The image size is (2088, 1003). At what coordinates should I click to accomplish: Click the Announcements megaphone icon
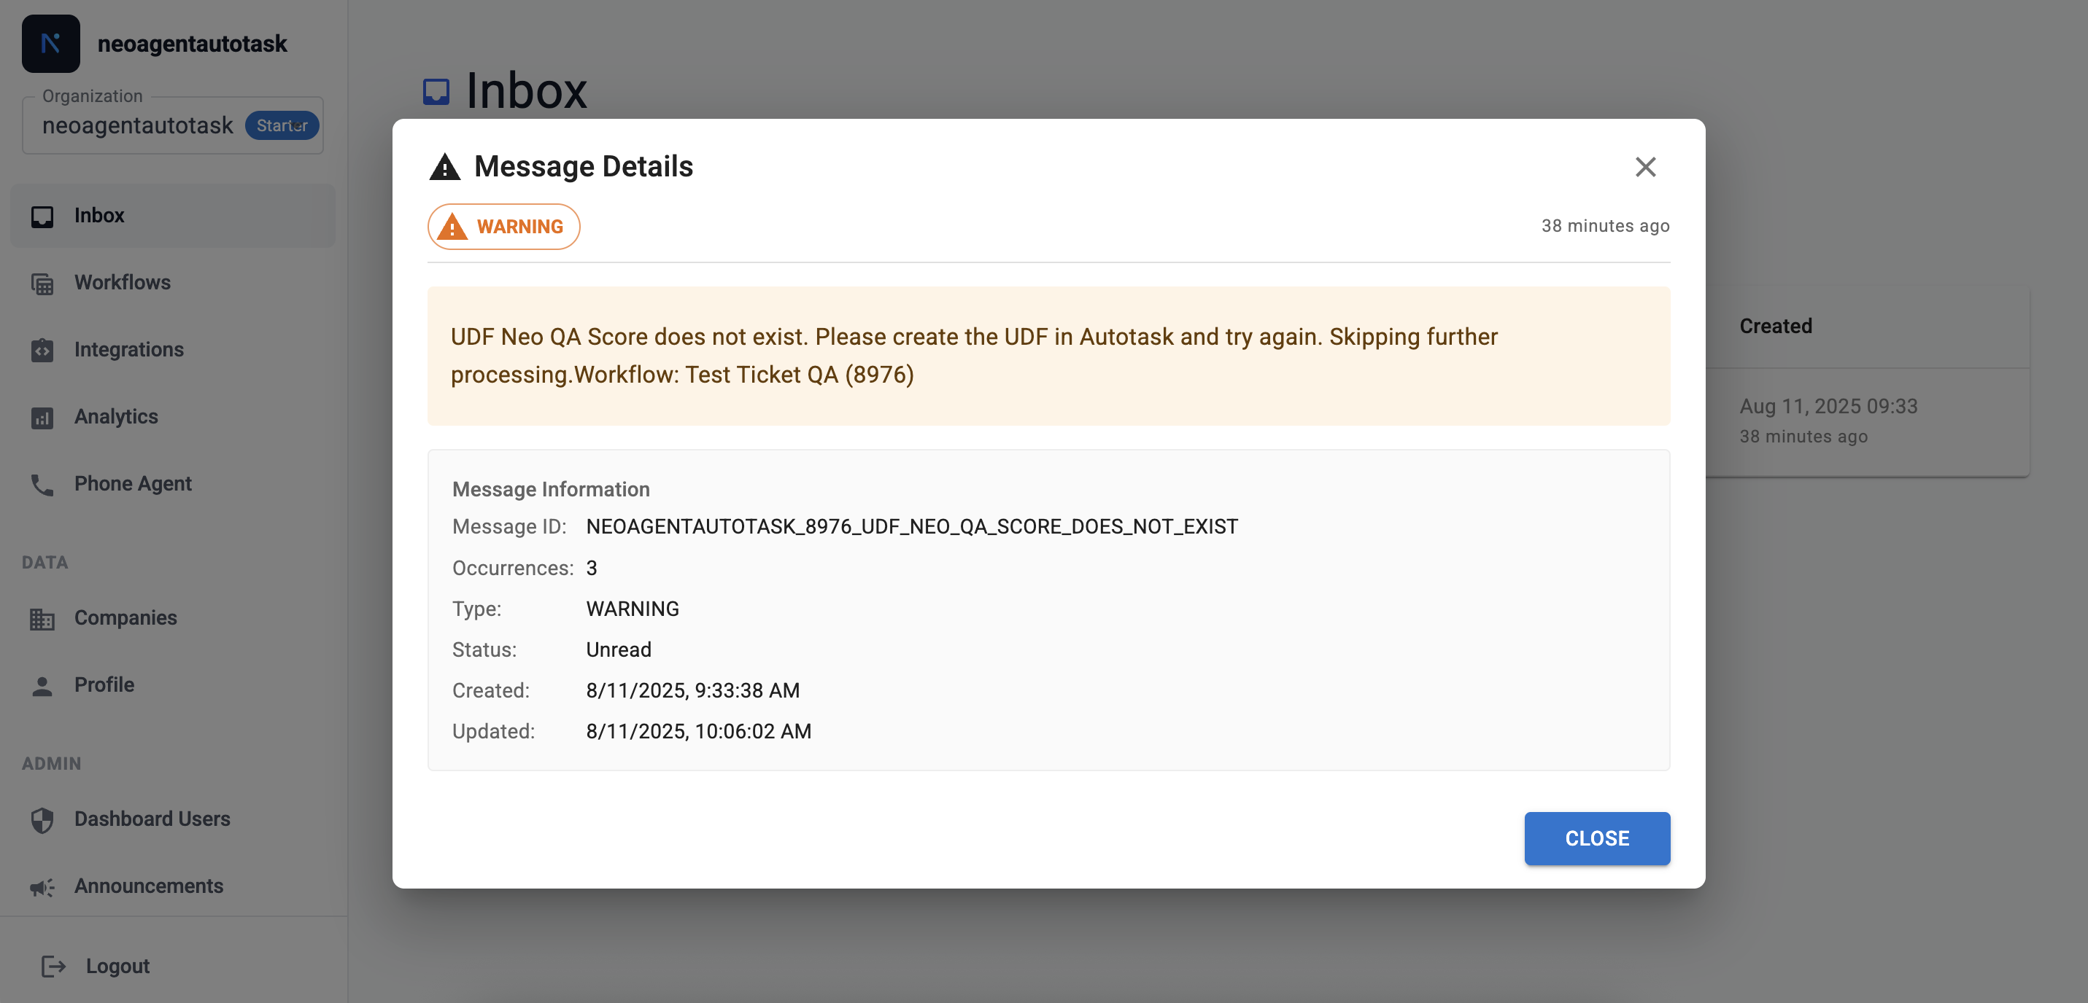(x=42, y=887)
